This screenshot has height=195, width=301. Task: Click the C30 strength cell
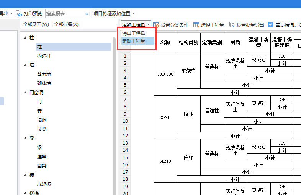[x=282, y=56]
